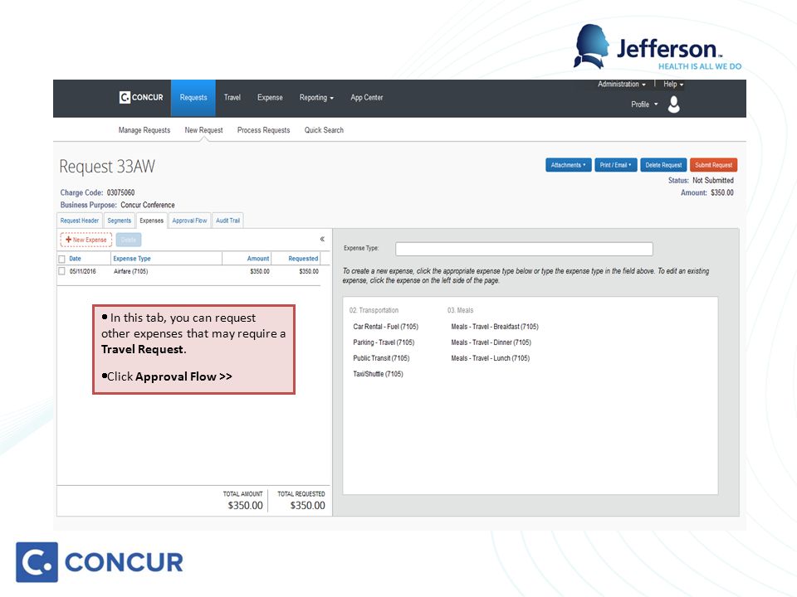
Task: Click the New Expense button
Action: pos(86,240)
